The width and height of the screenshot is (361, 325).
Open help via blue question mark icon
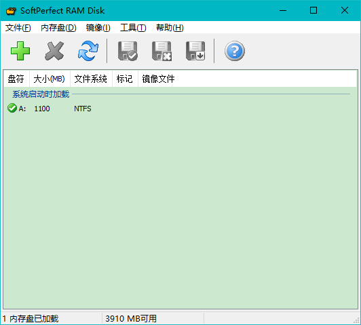[x=235, y=51]
